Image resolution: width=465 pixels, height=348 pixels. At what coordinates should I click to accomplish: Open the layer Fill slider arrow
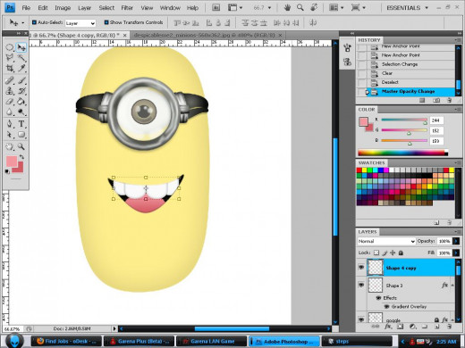coord(456,253)
